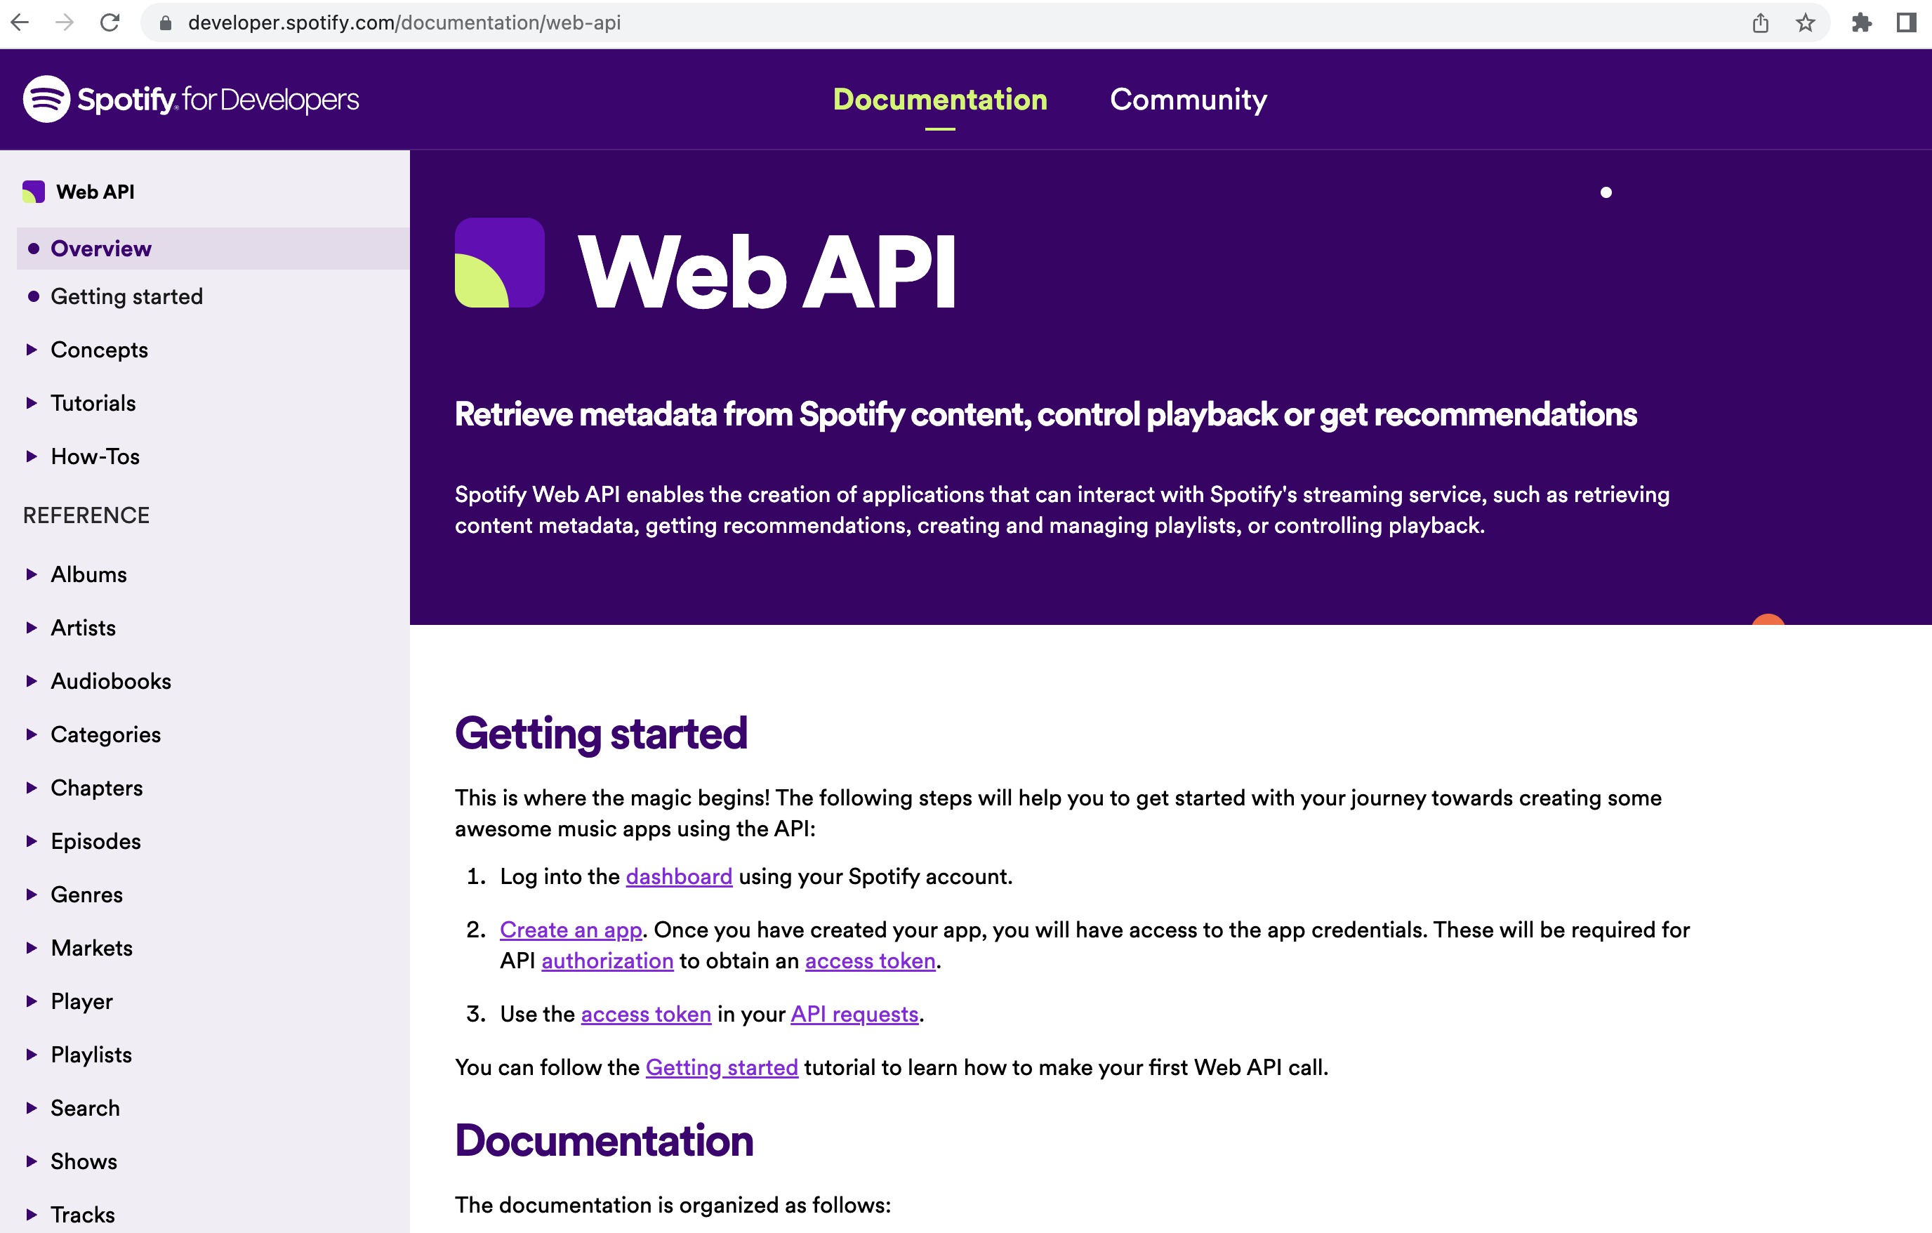1932x1233 pixels.
Task: Open browser side panel icon
Action: point(1906,22)
